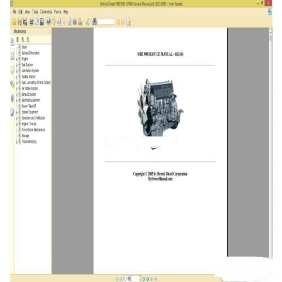Viewport: 282px width, 282px height.
Task: Select the Power Take-Off bookmark
Action: [29, 106]
